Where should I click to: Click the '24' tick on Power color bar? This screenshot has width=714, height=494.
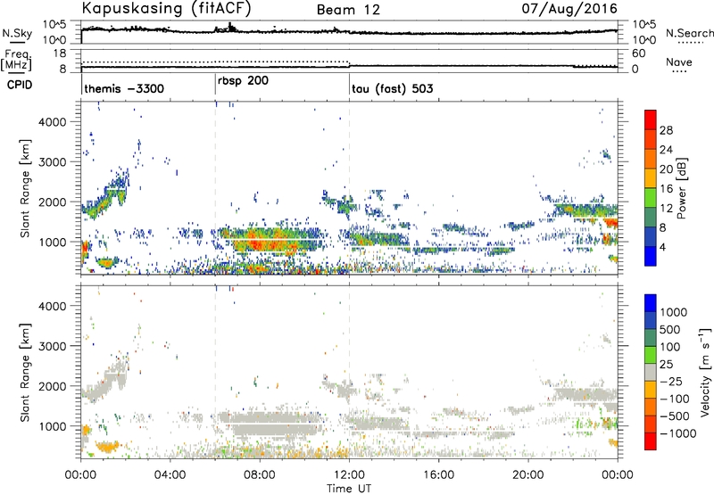click(666, 150)
